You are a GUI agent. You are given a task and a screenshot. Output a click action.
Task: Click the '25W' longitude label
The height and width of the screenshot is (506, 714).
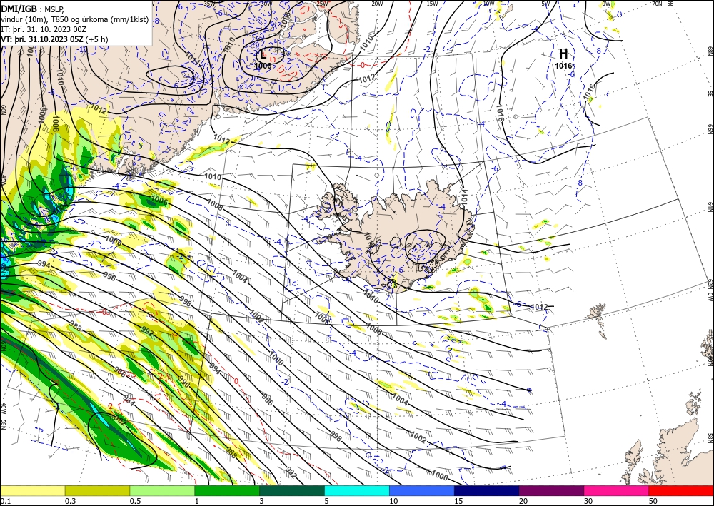pos(322,3)
